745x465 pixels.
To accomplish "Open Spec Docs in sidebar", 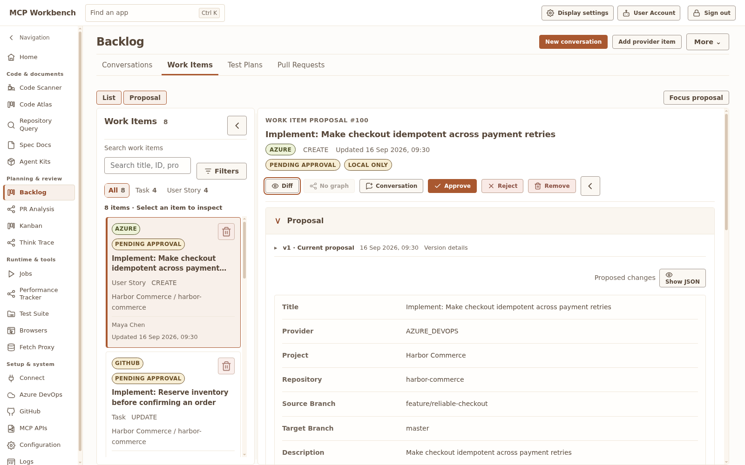I will point(39,145).
